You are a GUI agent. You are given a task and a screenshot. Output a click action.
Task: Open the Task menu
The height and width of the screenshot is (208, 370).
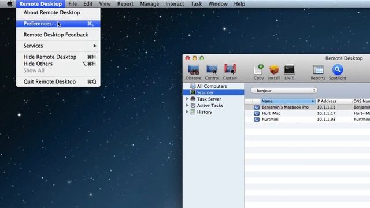[x=196, y=4]
